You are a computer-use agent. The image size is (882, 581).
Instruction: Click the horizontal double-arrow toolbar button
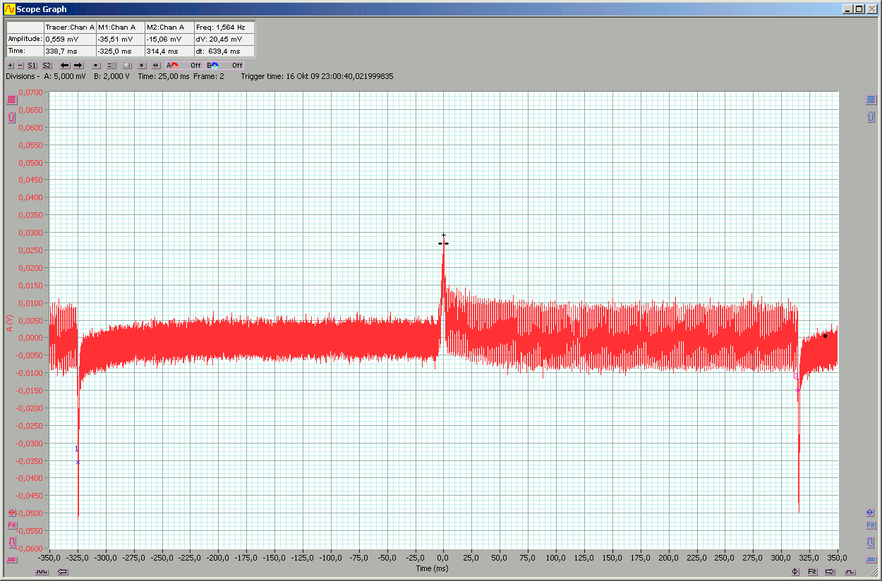[x=156, y=66]
